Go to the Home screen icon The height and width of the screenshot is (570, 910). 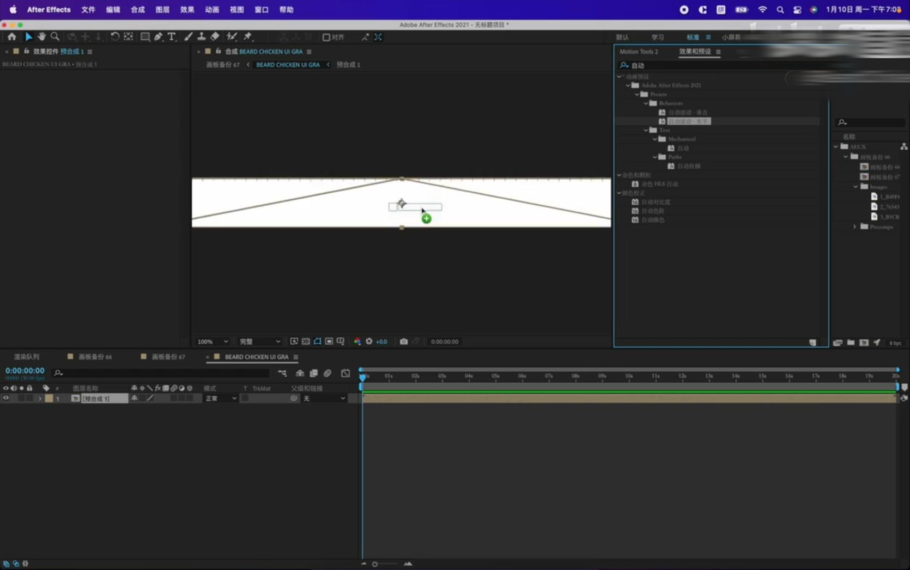pos(12,36)
